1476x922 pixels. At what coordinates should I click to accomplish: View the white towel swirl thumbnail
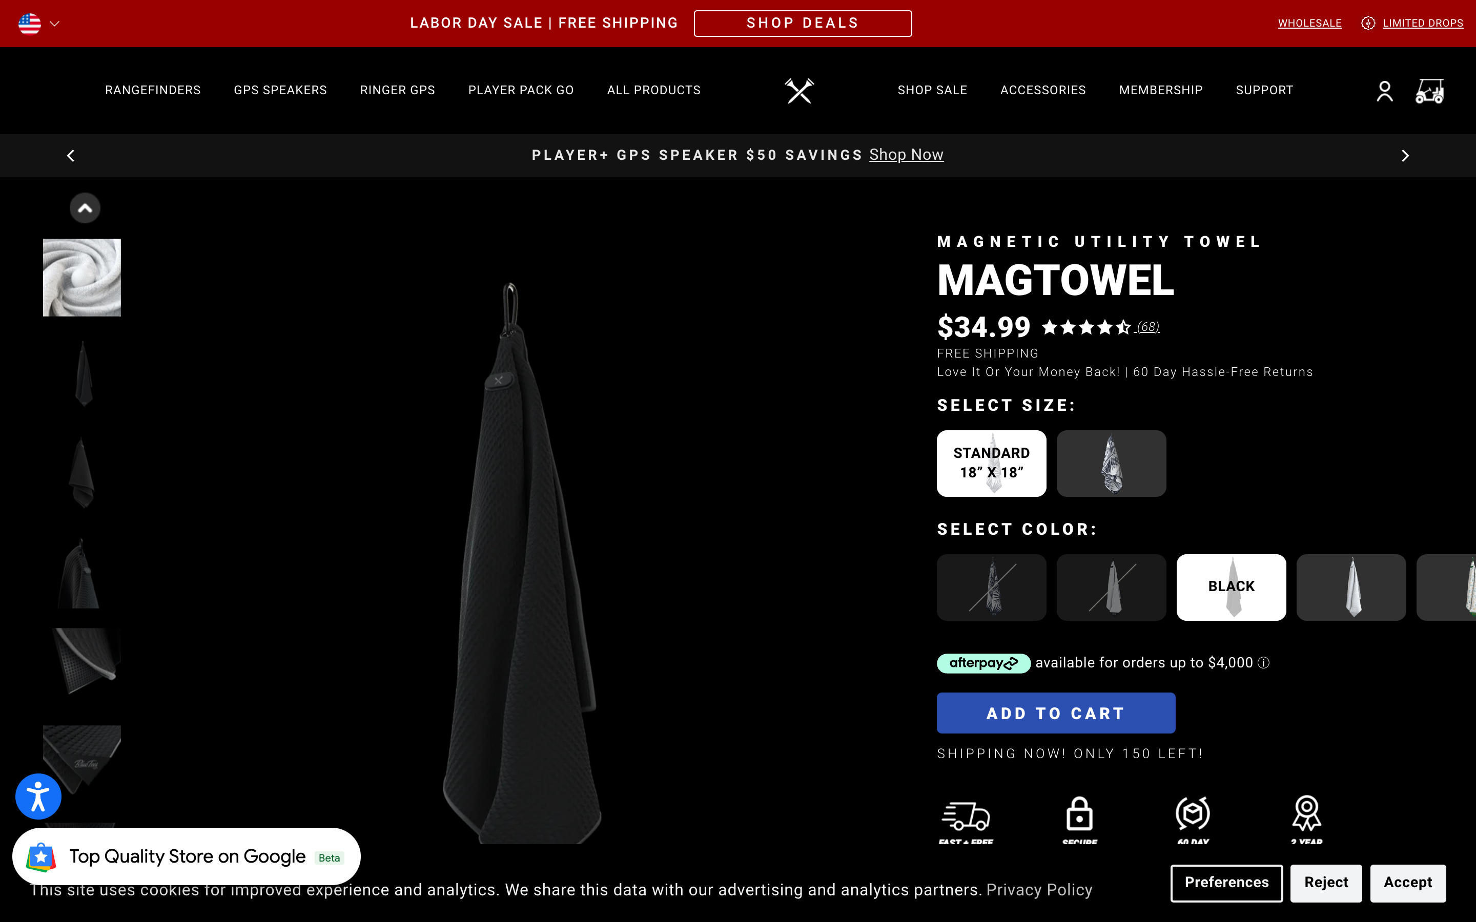pyautogui.click(x=81, y=278)
